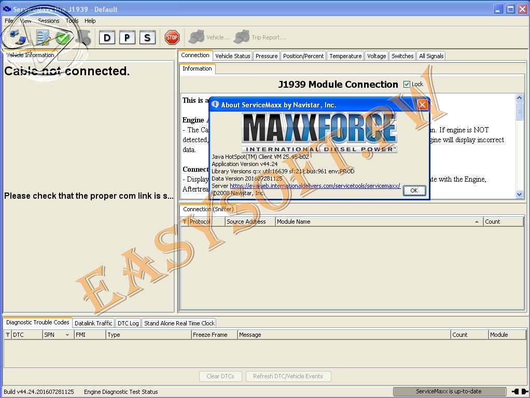Switch to the Position/Percent tab
Viewport: 530px width, 398px height.
(303, 56)
